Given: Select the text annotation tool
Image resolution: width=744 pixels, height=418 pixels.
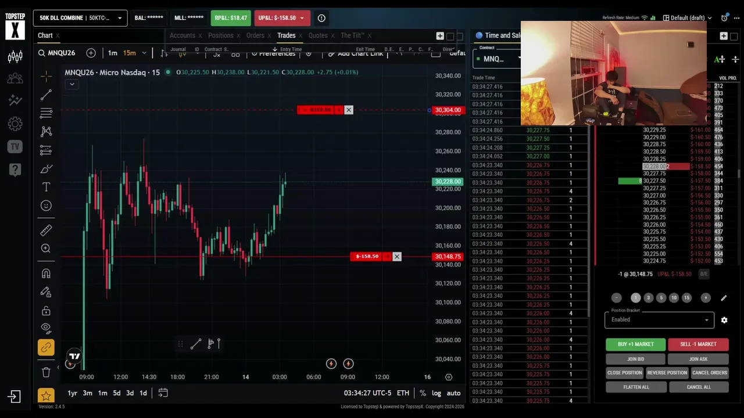Looking at the screenshot, I should pyautogui.click(x=46, y=187).
